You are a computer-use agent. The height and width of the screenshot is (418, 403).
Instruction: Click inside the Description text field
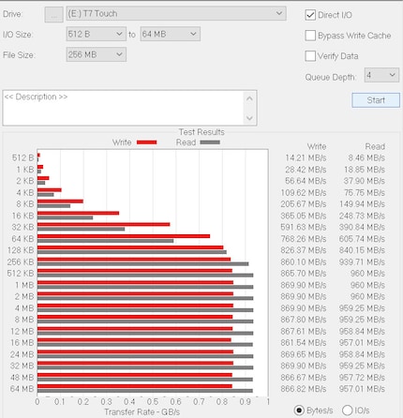(124, 108)
